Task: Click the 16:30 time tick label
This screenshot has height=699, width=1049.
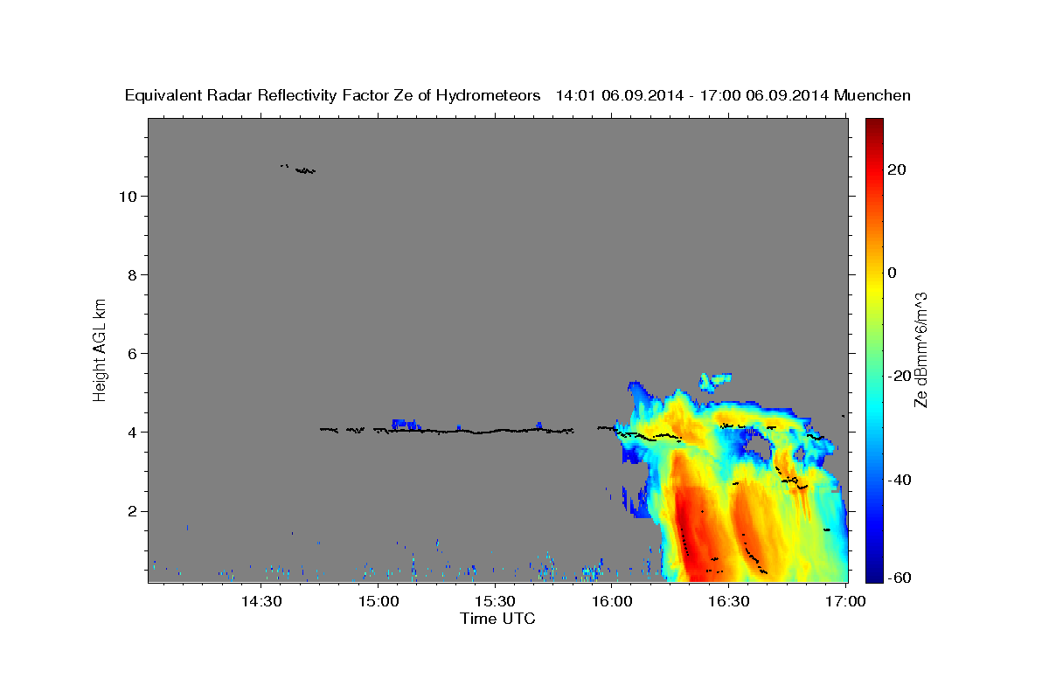Action: (x=729, y=601)
